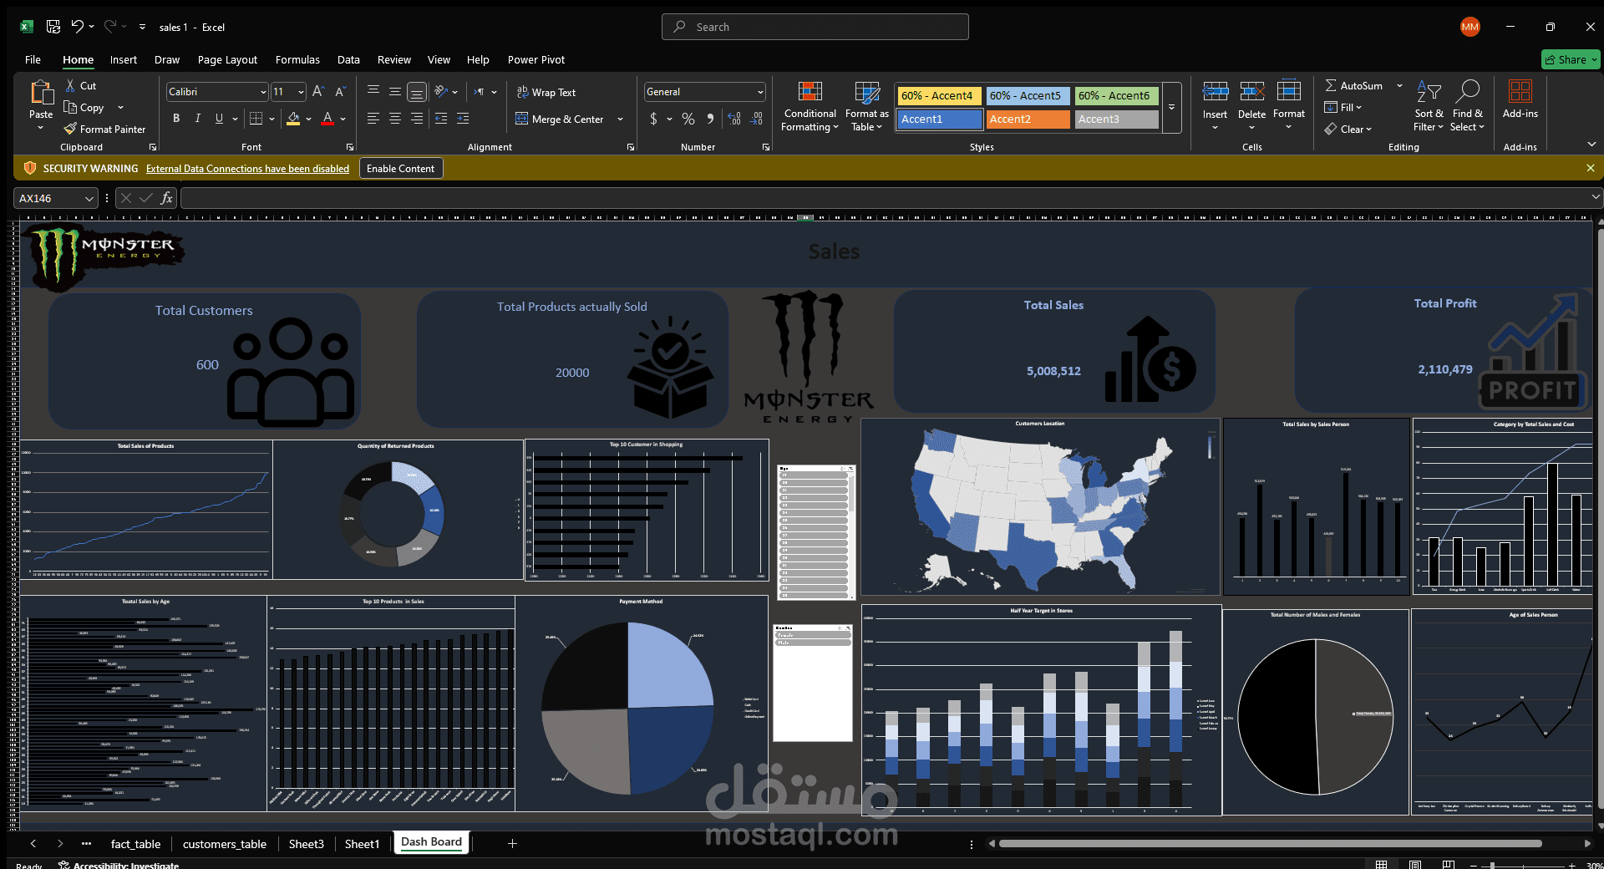Screen dimensions: 1604x869
Task: Decrease decimal places
Action: click(x=756, y=119)
